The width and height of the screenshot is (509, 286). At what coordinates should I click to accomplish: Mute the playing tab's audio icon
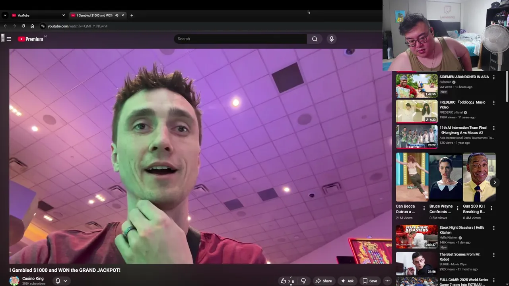click(x=117, y=15)
